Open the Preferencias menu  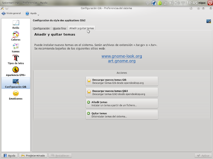[30, 3]
